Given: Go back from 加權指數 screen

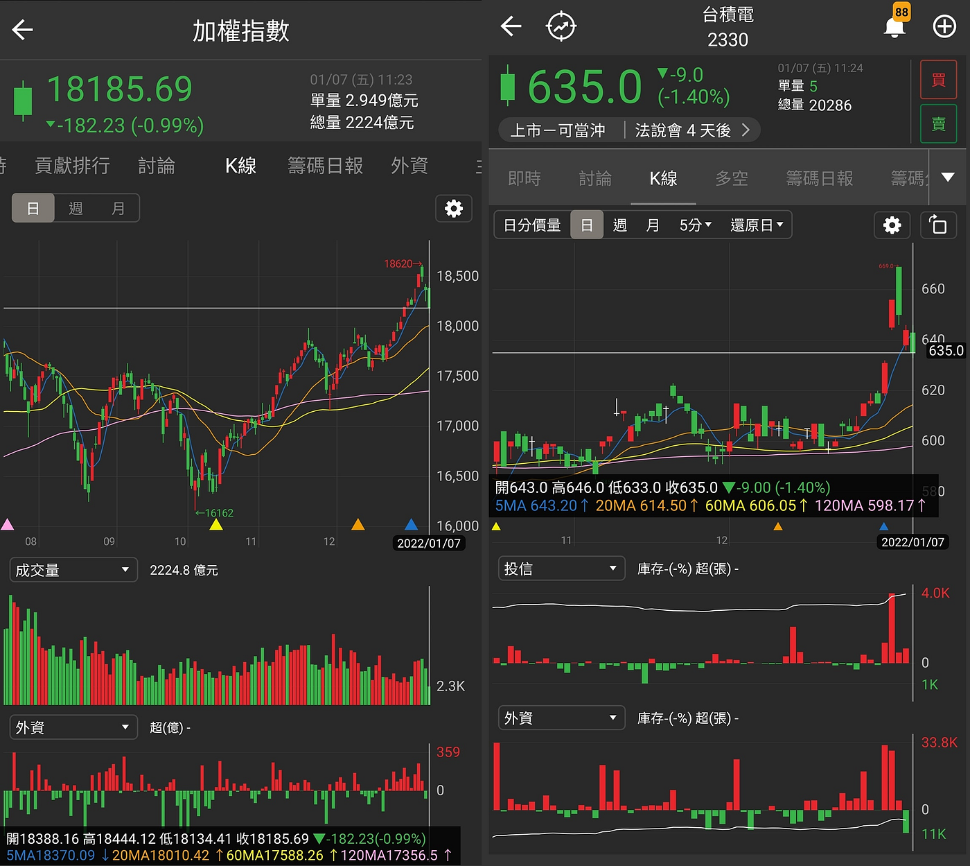Looking at the screenshot, I should point(22,30).
